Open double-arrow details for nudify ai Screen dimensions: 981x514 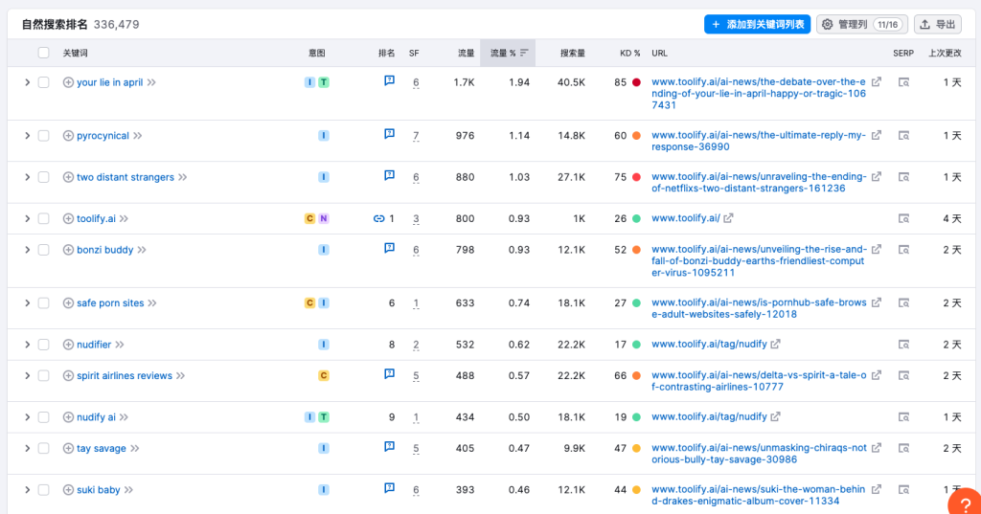pyautogui.click(x=124, y=417)
